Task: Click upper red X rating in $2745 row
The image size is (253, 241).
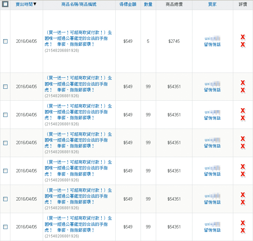Action: (243, 37)
